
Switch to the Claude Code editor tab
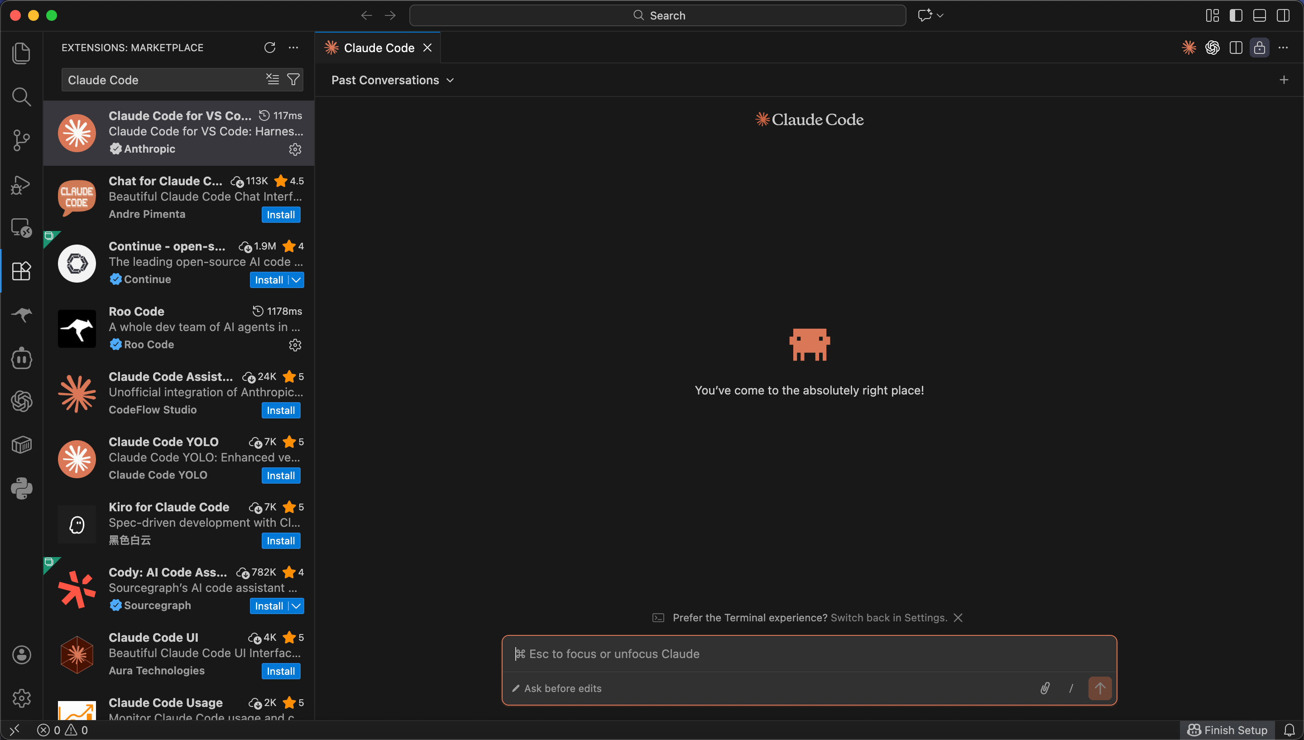(379, 48)
